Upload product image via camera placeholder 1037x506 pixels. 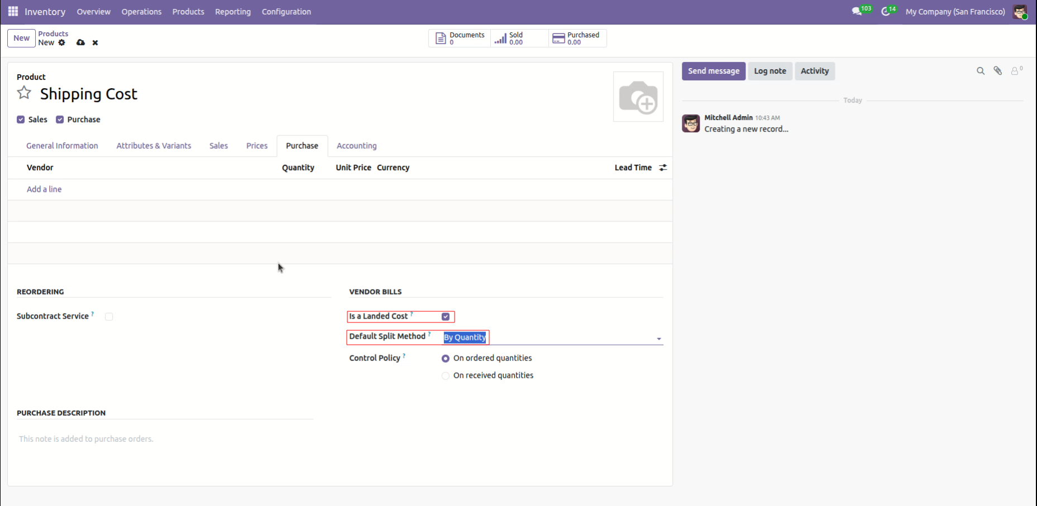[638, 97]
